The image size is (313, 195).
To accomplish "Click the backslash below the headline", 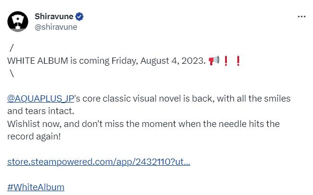I will pyautogui.click(x=11, y=73).
